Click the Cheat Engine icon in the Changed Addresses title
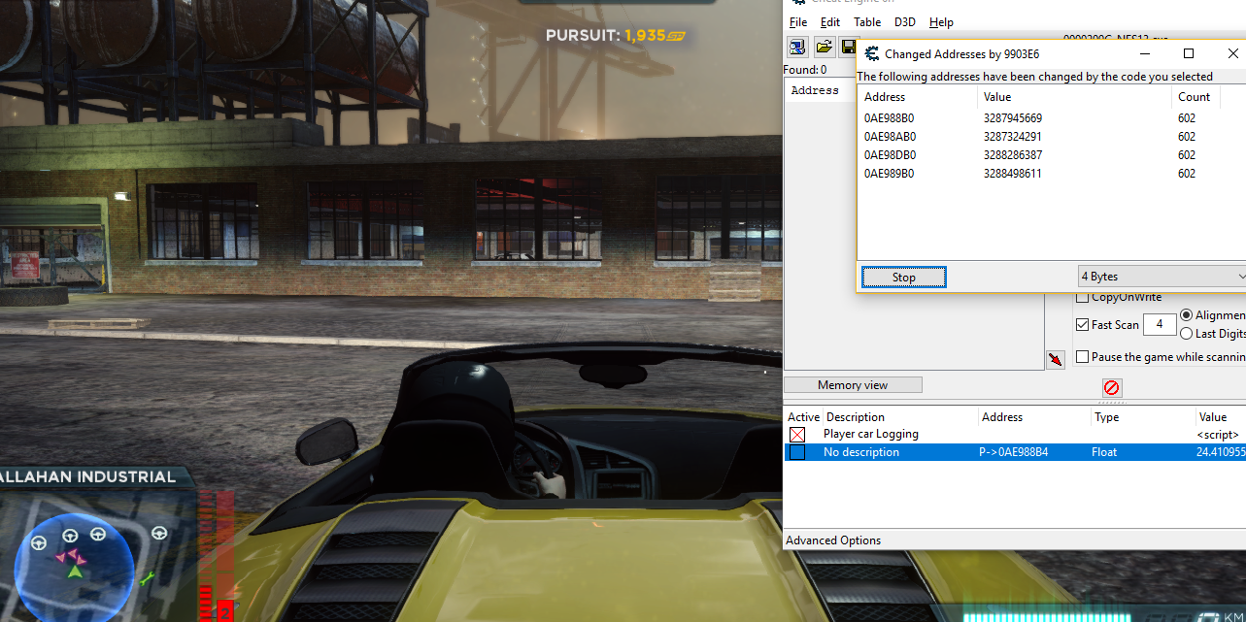Image resolution: width=1246 pixels, height=622 pixels. 871,54
